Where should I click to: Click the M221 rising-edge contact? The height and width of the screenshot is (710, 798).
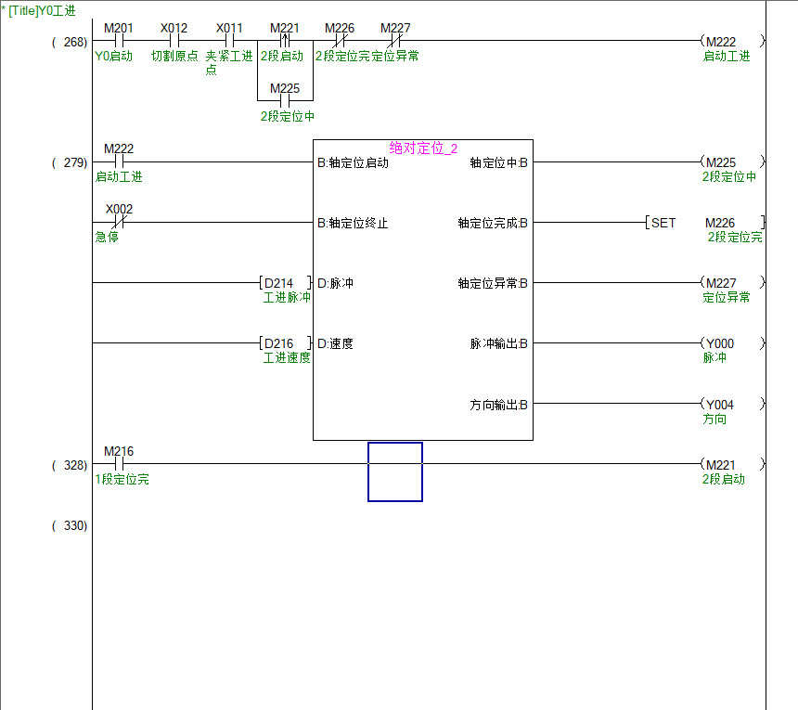click(x=285, y=41)
